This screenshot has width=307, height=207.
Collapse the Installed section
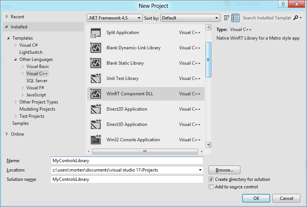pyautogui.click(x=6, y=27)
